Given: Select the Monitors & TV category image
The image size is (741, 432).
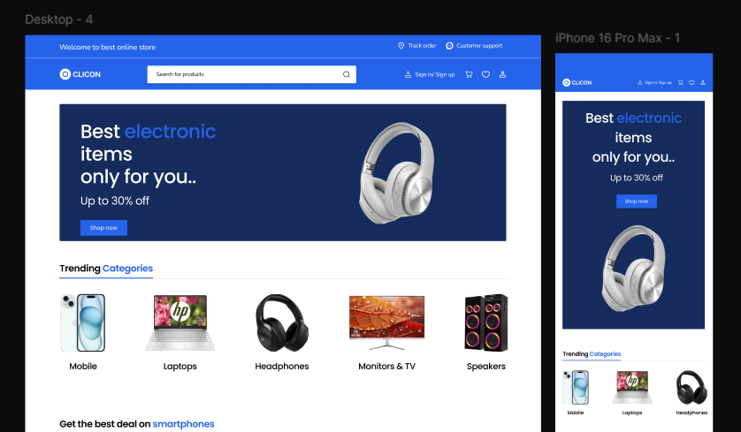Looking at the screenshot, I should coord(386,322).
